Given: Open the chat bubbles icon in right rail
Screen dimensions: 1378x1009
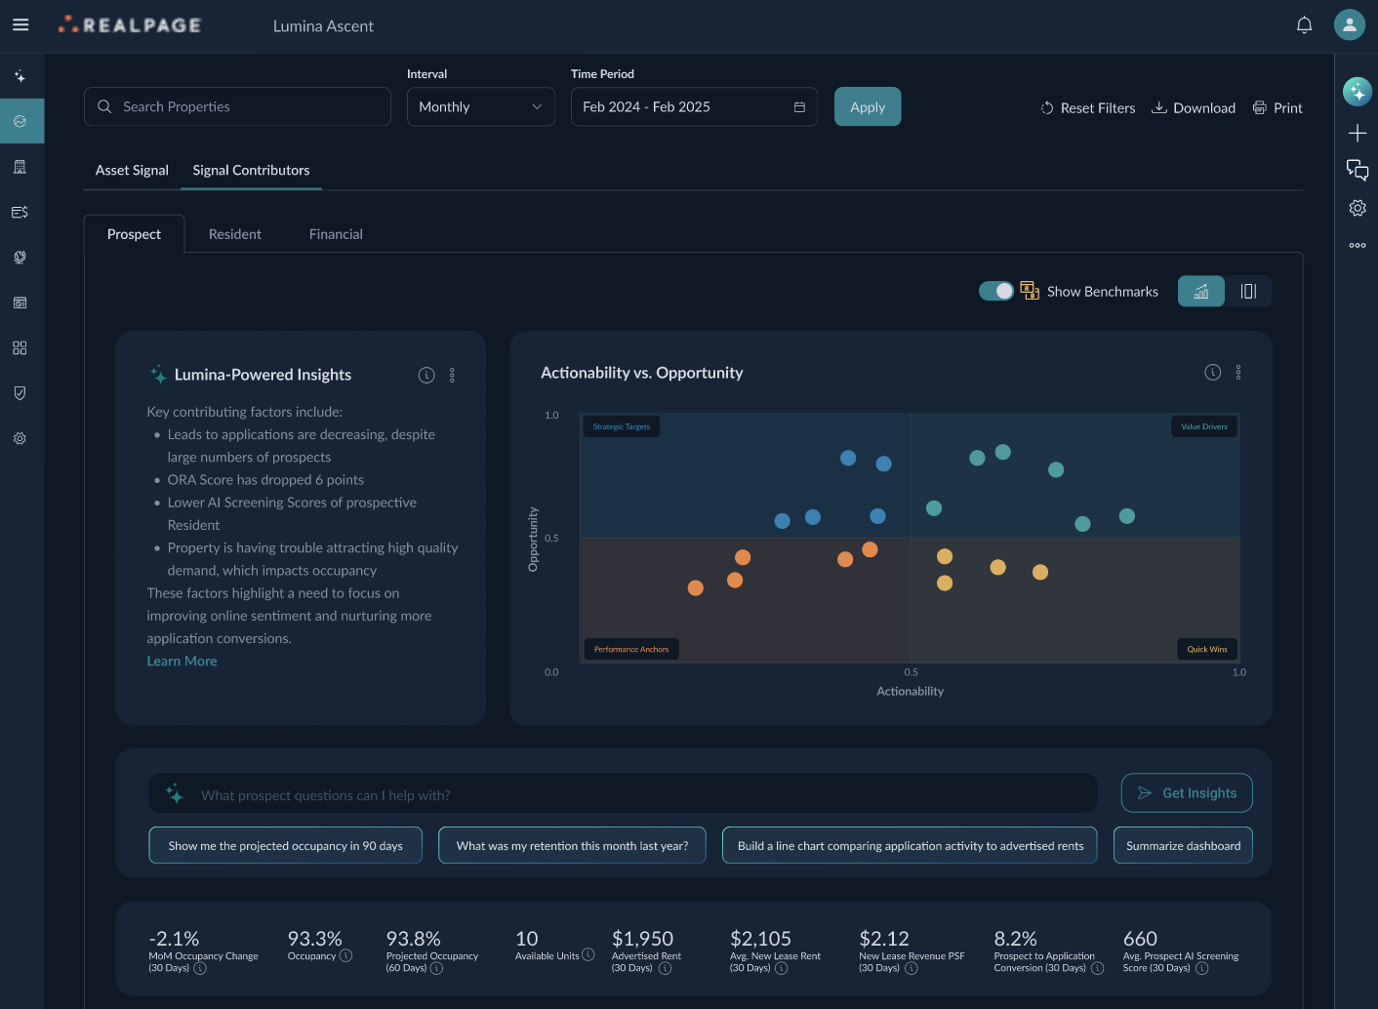Looking at the screenshot, I should [x=1358, y=170].
